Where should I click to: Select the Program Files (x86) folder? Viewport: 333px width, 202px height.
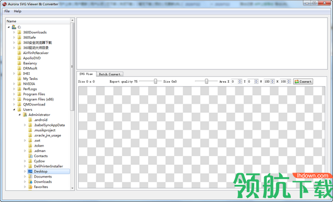tap(38, 99)
